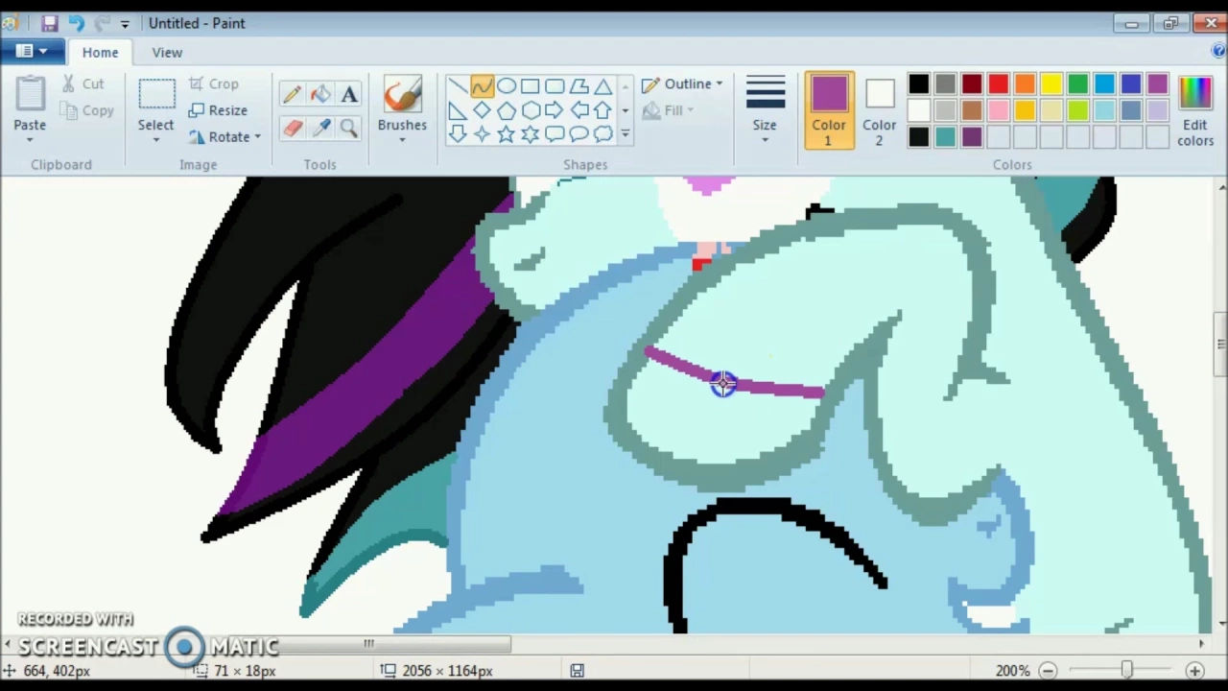Pick the pink rose color swatch
Viewport: 1228px width, 691px height.
point(998,111)
